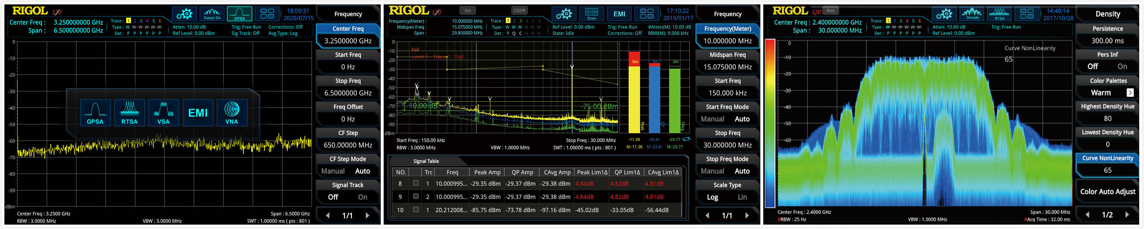Viewport: 1144px width, 229px height.
Task: Open settings gear in the EMI screen
Action: [564, 14]
